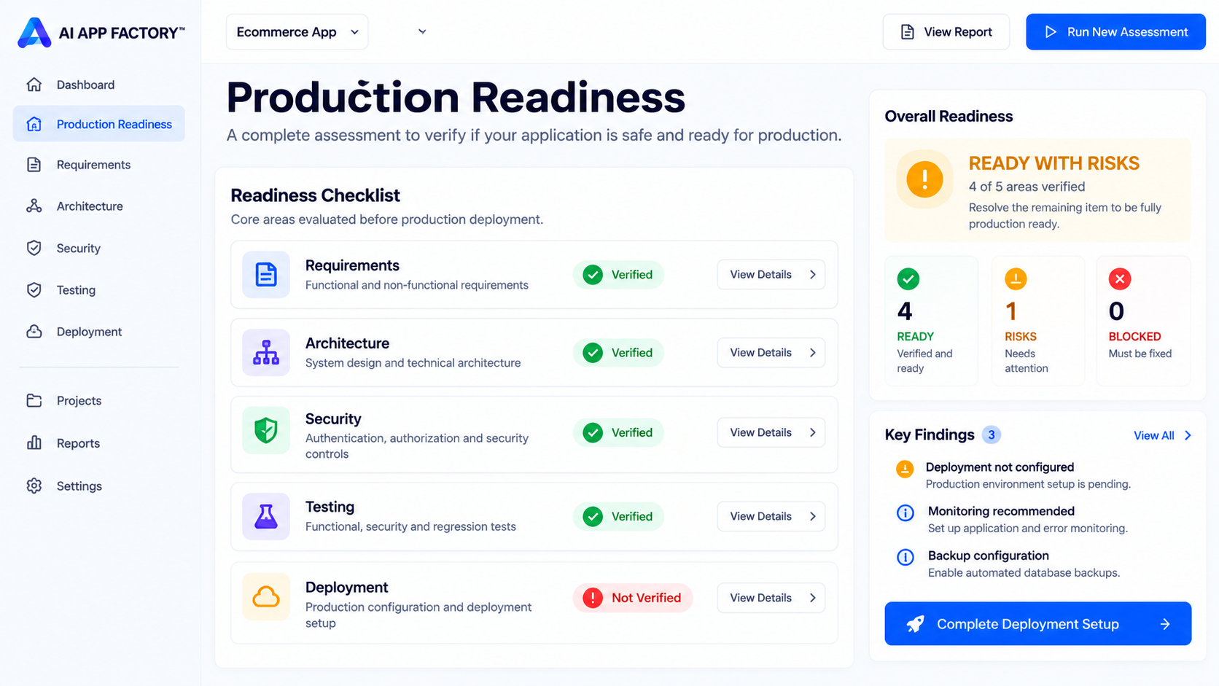Click the Requirements document tile icon in checklist

pos(266,275)
